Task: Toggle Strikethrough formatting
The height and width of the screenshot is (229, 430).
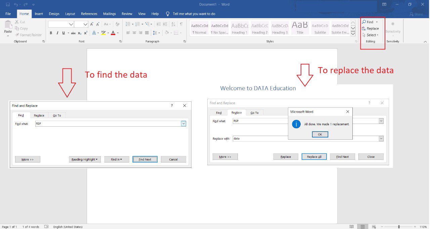Action: pyautogui.click(x=73, y=33)
